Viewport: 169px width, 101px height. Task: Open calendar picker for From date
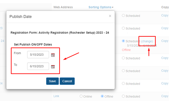[53, 55]
